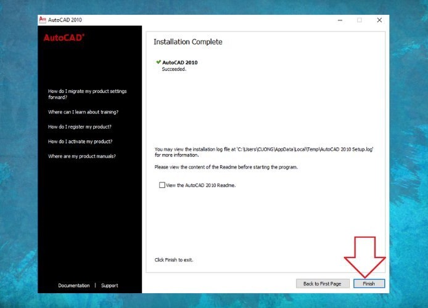The width and height of the screenshot is (428, 308).
Task: Minimize the AutoCAD 2010 installer window
Action: (340, 20)
